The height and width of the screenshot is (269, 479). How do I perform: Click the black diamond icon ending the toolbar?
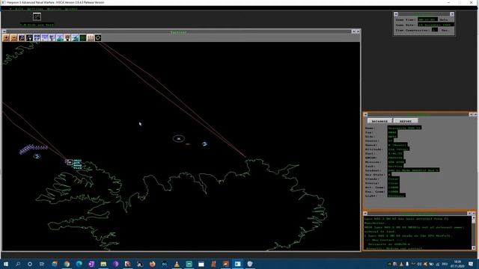tap(98, 38)
